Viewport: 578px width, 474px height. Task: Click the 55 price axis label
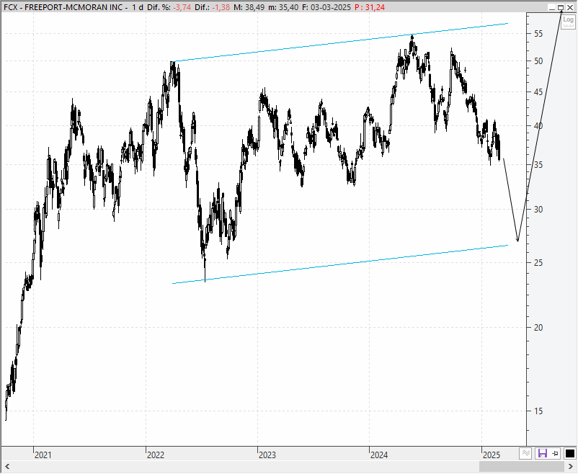538,34
